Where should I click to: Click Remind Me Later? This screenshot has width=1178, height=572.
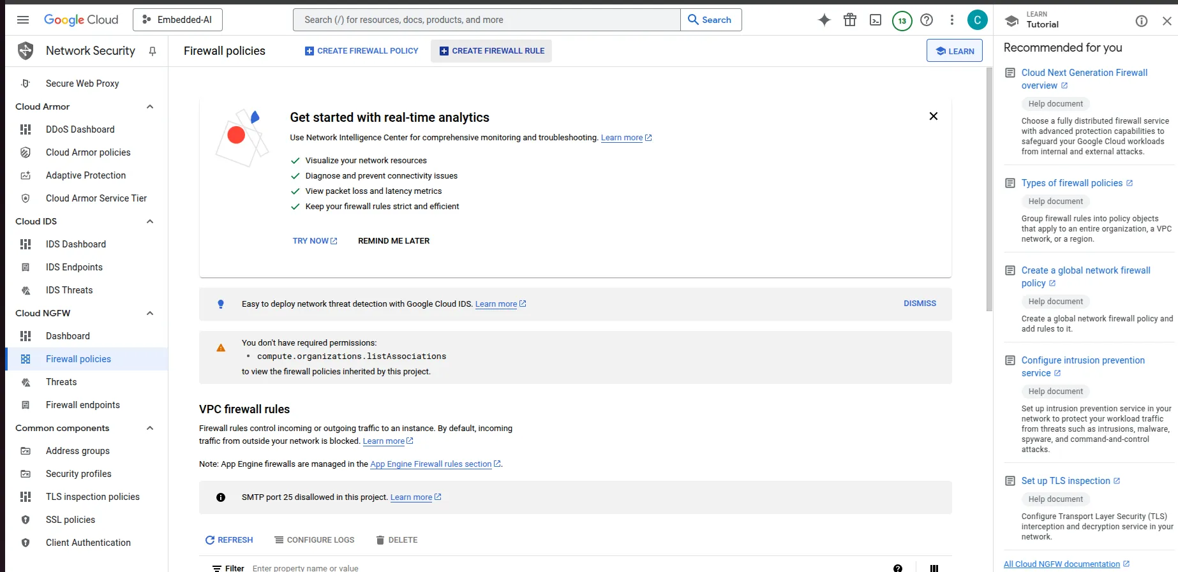pos(394,241)
